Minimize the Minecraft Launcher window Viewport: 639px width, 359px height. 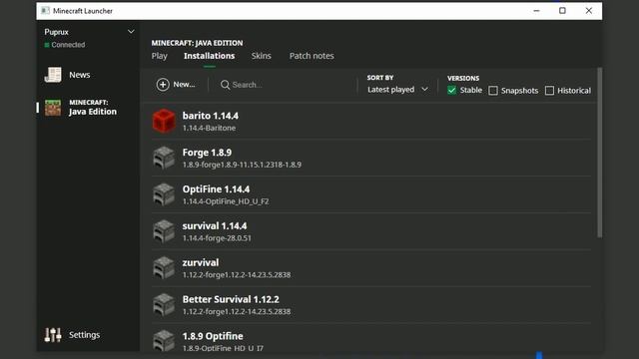click(536, 11)
